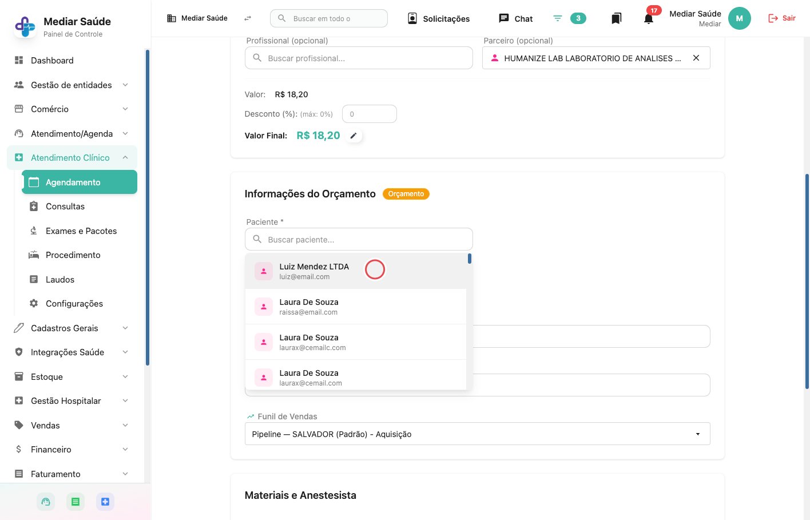Click the blue plus icon at the sidebar bottom

click(x=105, y=502)
